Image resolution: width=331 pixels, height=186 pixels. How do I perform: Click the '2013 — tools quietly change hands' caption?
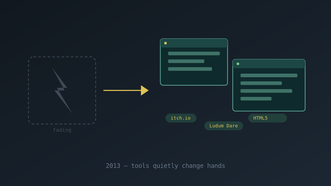point(165,166)
